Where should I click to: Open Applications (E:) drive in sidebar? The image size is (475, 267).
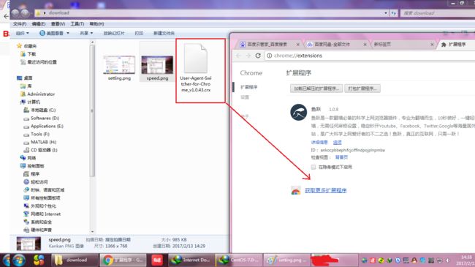pyautogui.click(x=44, y=126)
